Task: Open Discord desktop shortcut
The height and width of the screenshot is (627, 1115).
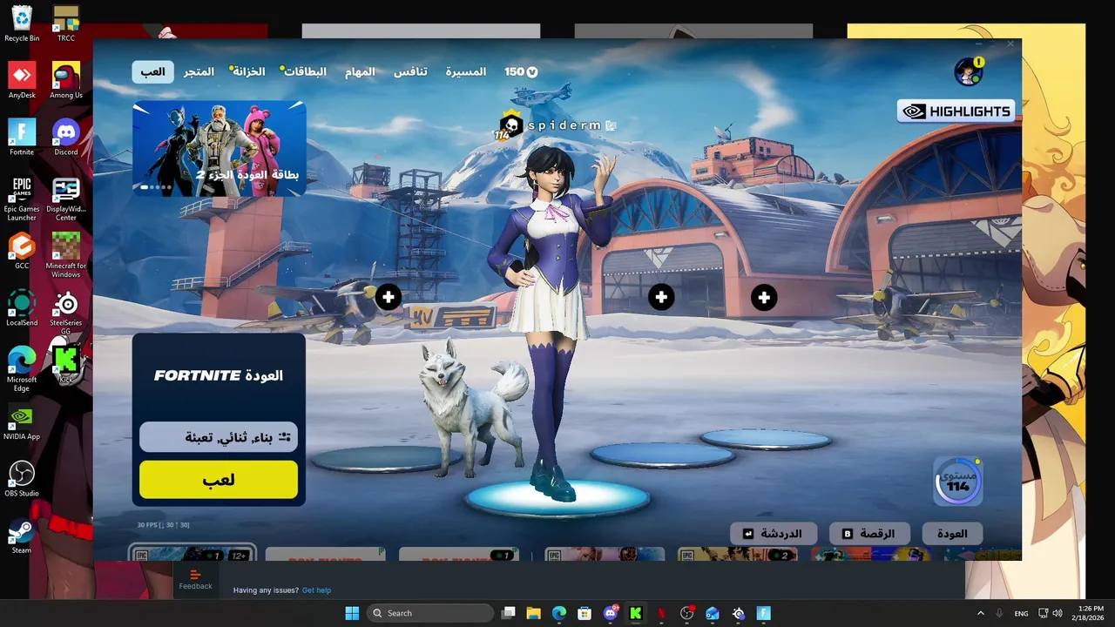Action: pos(66,137)
